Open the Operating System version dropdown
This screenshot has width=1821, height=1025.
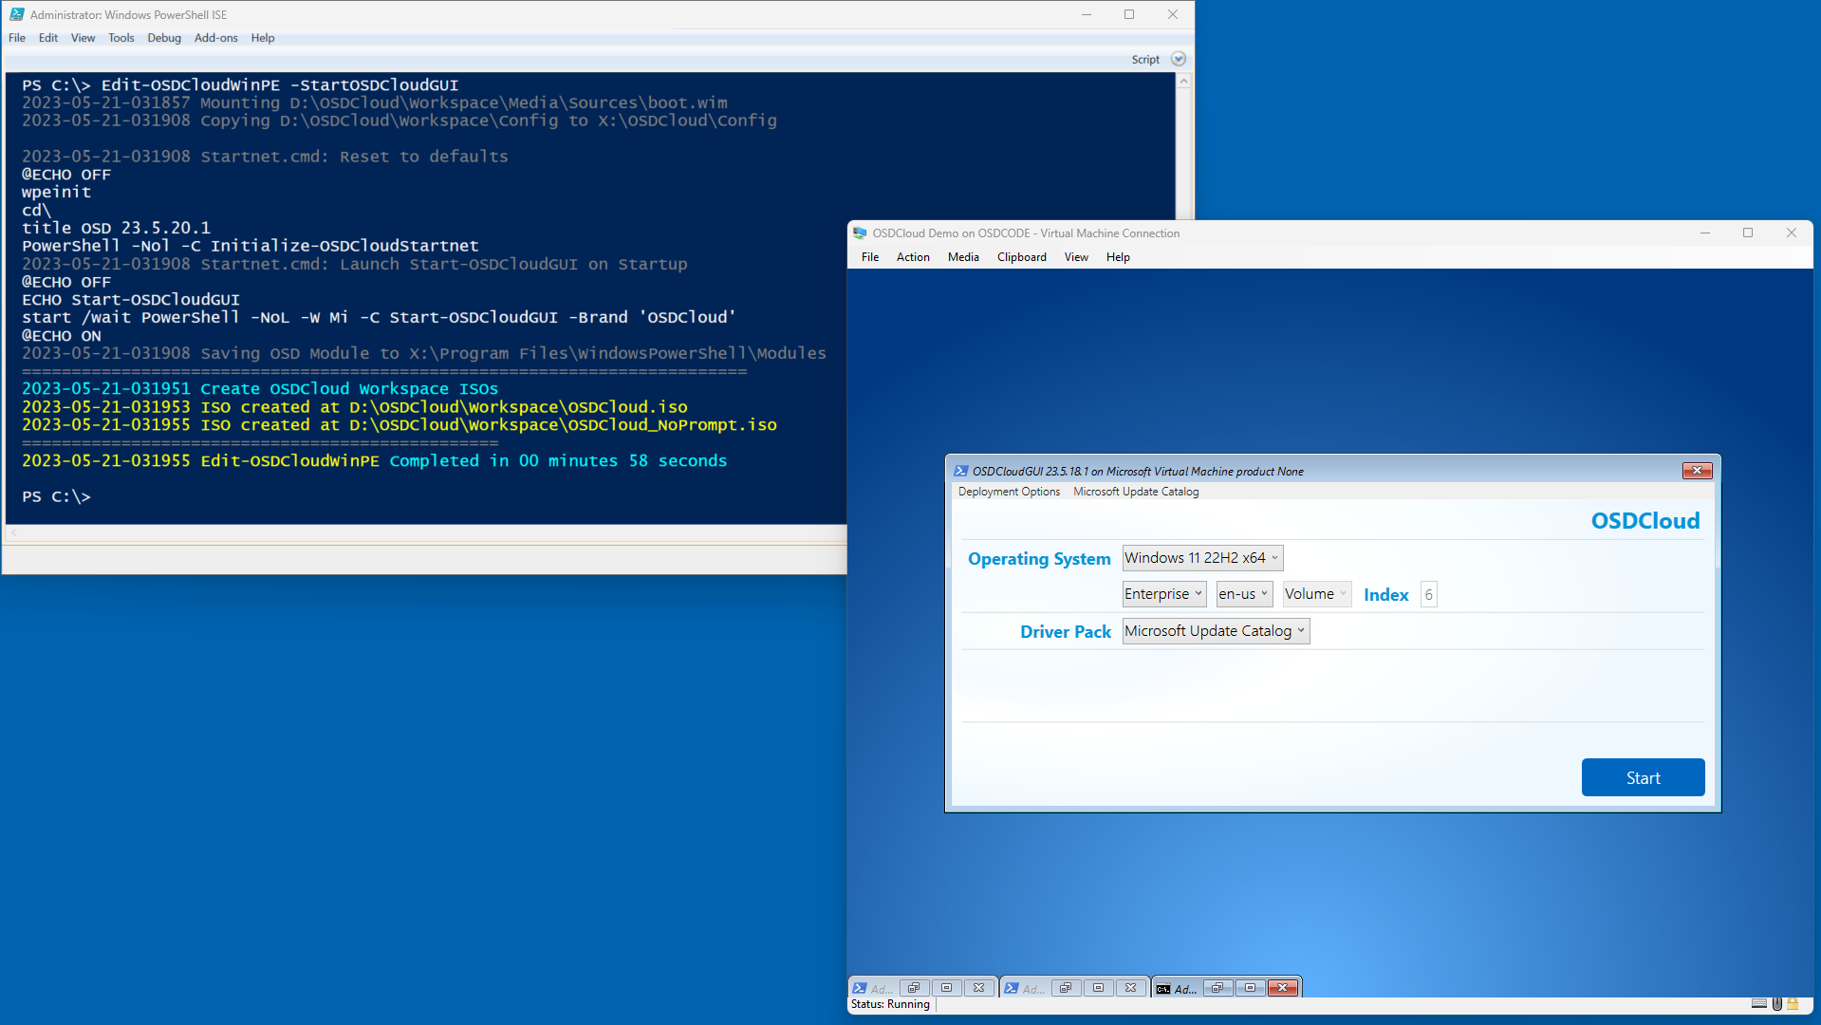point(1201,558)
